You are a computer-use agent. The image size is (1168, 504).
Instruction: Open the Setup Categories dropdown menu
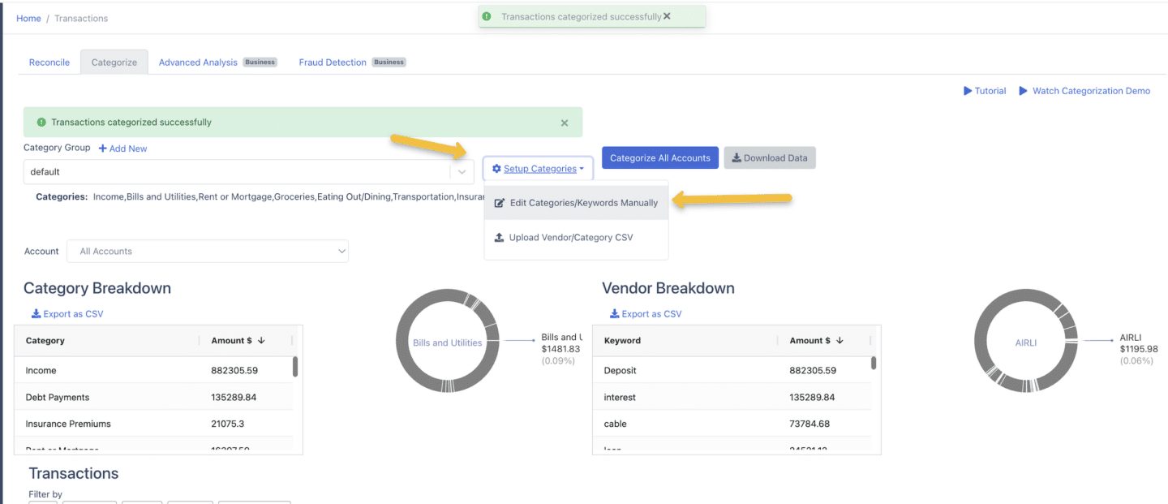(x=538, y=168)
